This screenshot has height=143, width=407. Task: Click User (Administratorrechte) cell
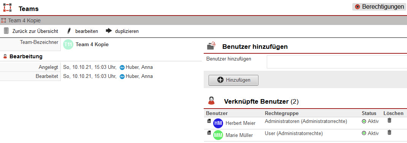click(294, 134)
